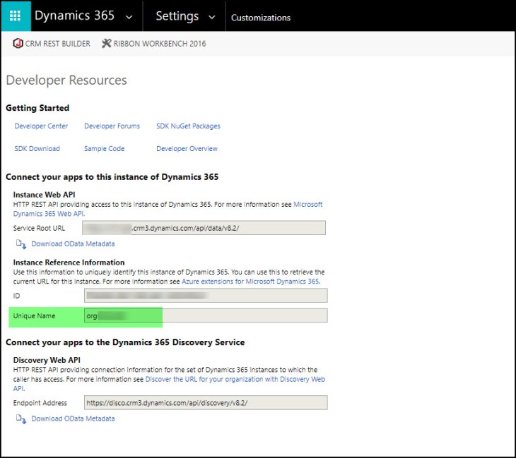Click the Instance Web API metadata download icon

pyautogui.click(x=20, y=244)
